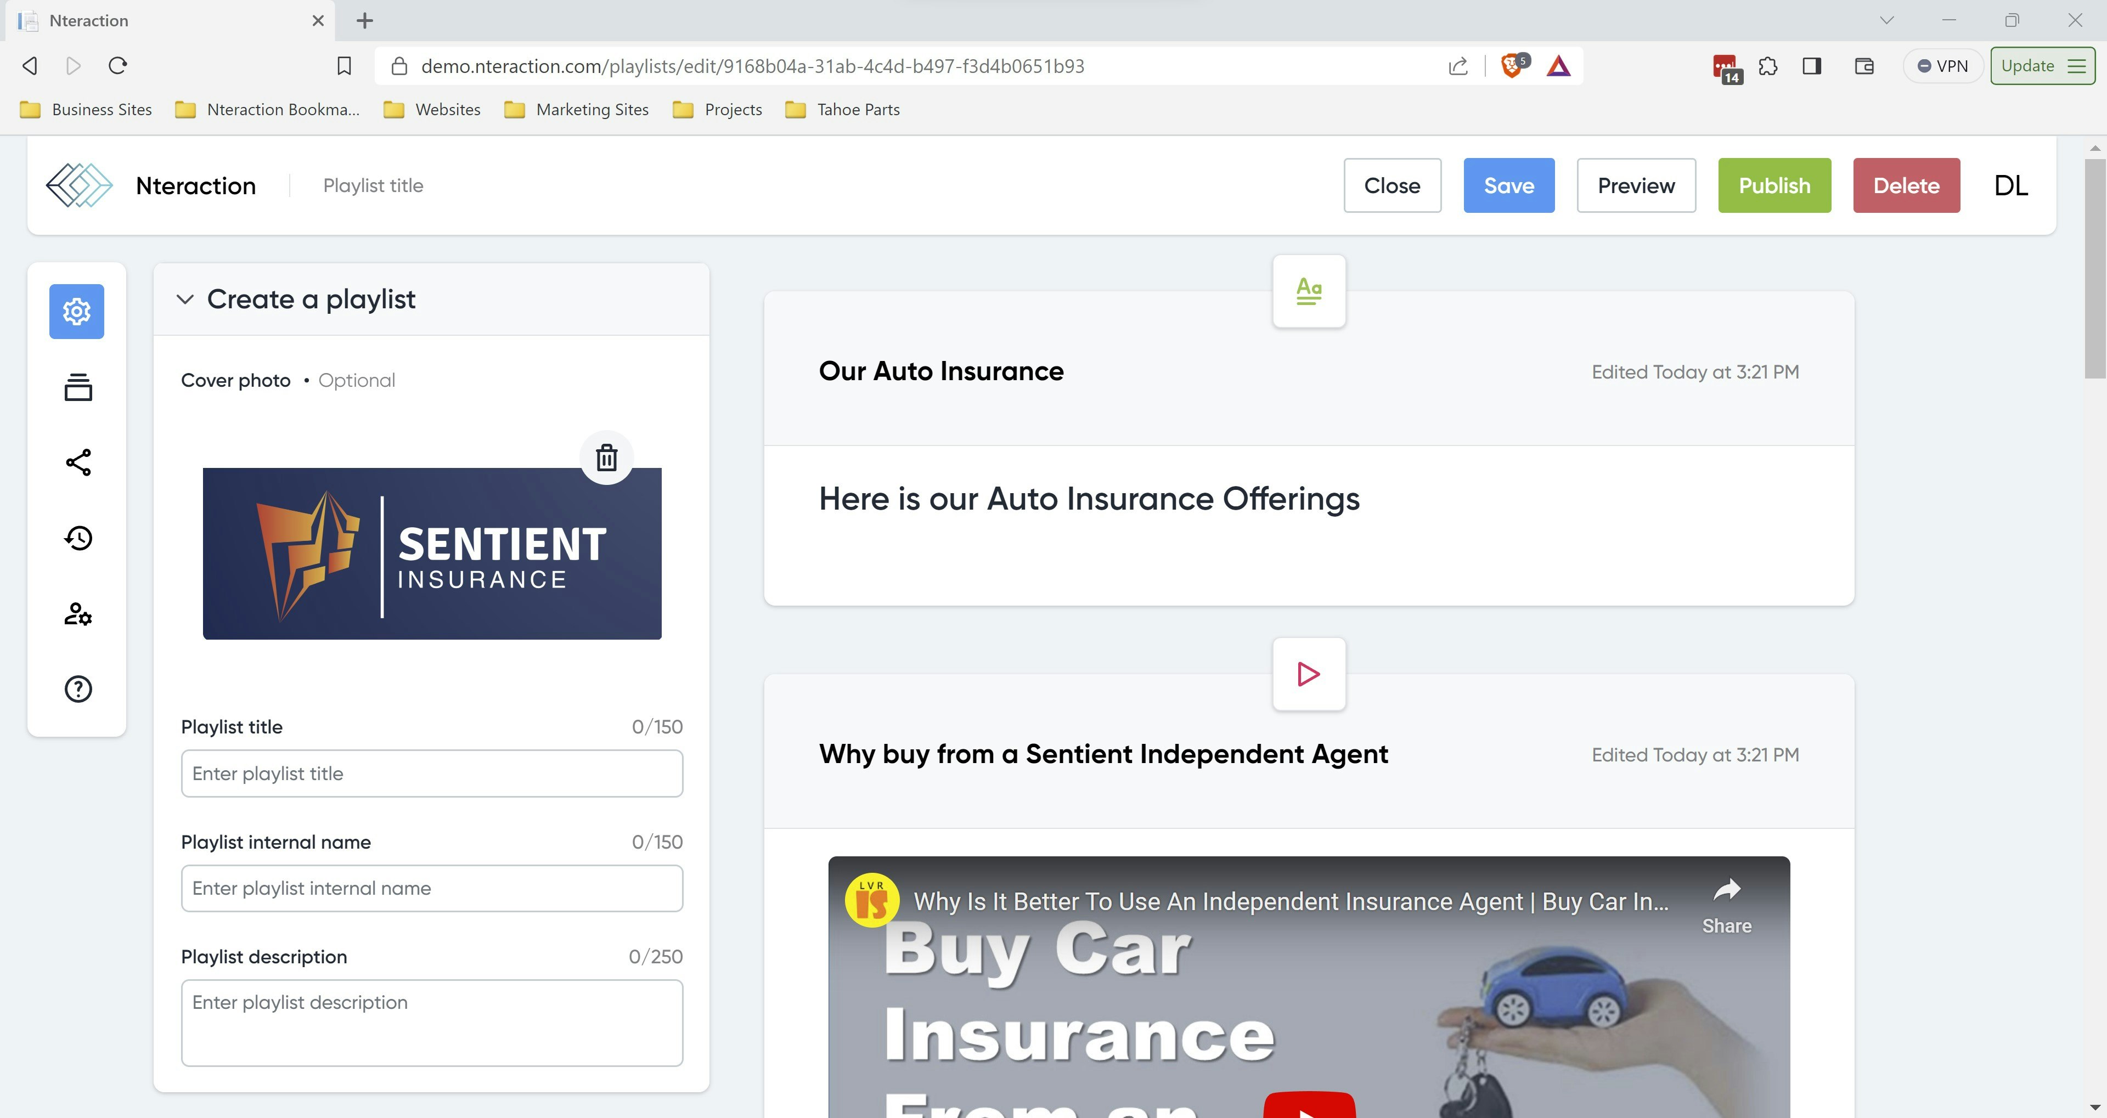Open the Brave Wallet icon

[1864, 66]
